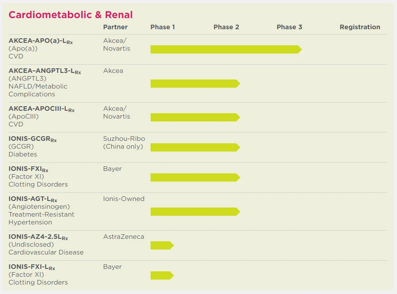Click the Suzhou-Ribo partner name
The width and height of the screenshot is (397, 294).
(x=124, y=139)
